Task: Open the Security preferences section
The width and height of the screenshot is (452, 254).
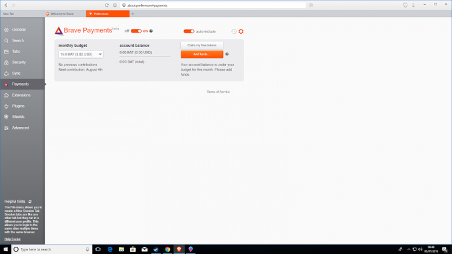Action: 19,62
